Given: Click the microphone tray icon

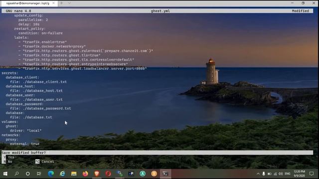Looking at the screenshot, I should (264, 174).
